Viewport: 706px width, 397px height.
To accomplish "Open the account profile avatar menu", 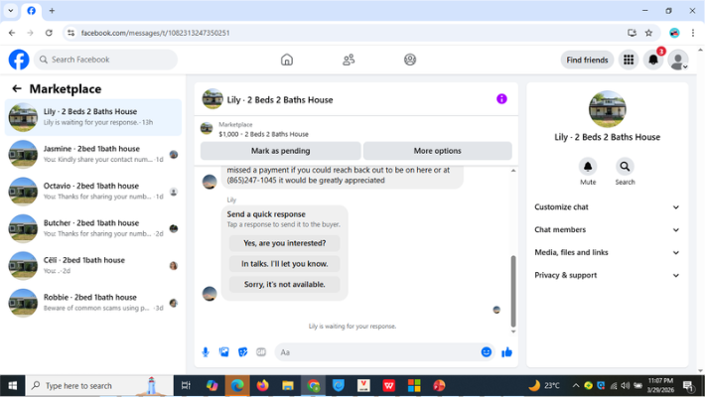I will pyautogui.click(x=677, y=60).
